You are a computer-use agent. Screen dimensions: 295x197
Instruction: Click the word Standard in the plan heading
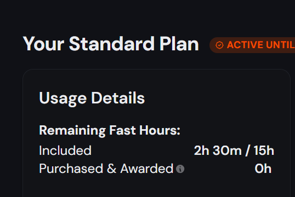pyautogui.click(x=112, y=44)
